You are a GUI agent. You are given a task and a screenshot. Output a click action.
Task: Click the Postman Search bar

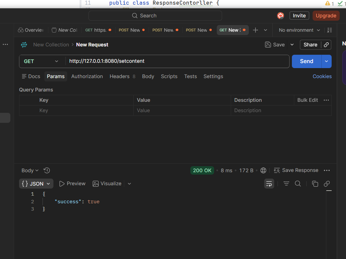coord(155,16)
